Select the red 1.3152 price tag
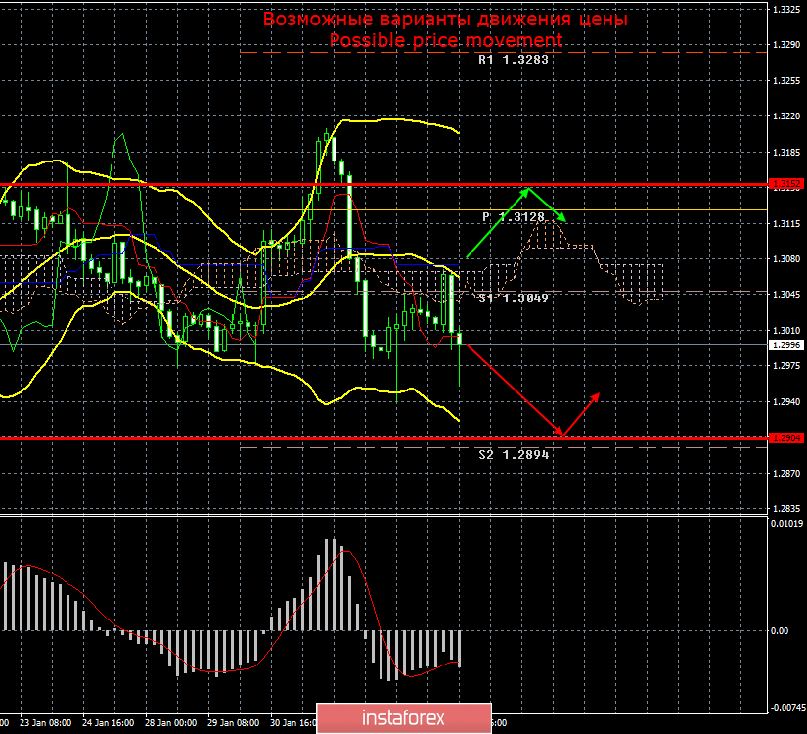807x734 pixels. point(785,184)
